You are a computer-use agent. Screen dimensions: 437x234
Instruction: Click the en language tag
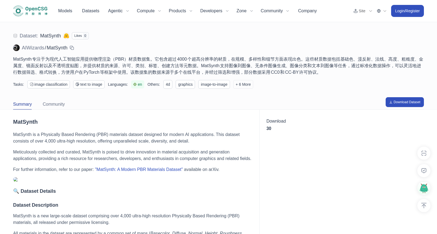click(138, 84)
